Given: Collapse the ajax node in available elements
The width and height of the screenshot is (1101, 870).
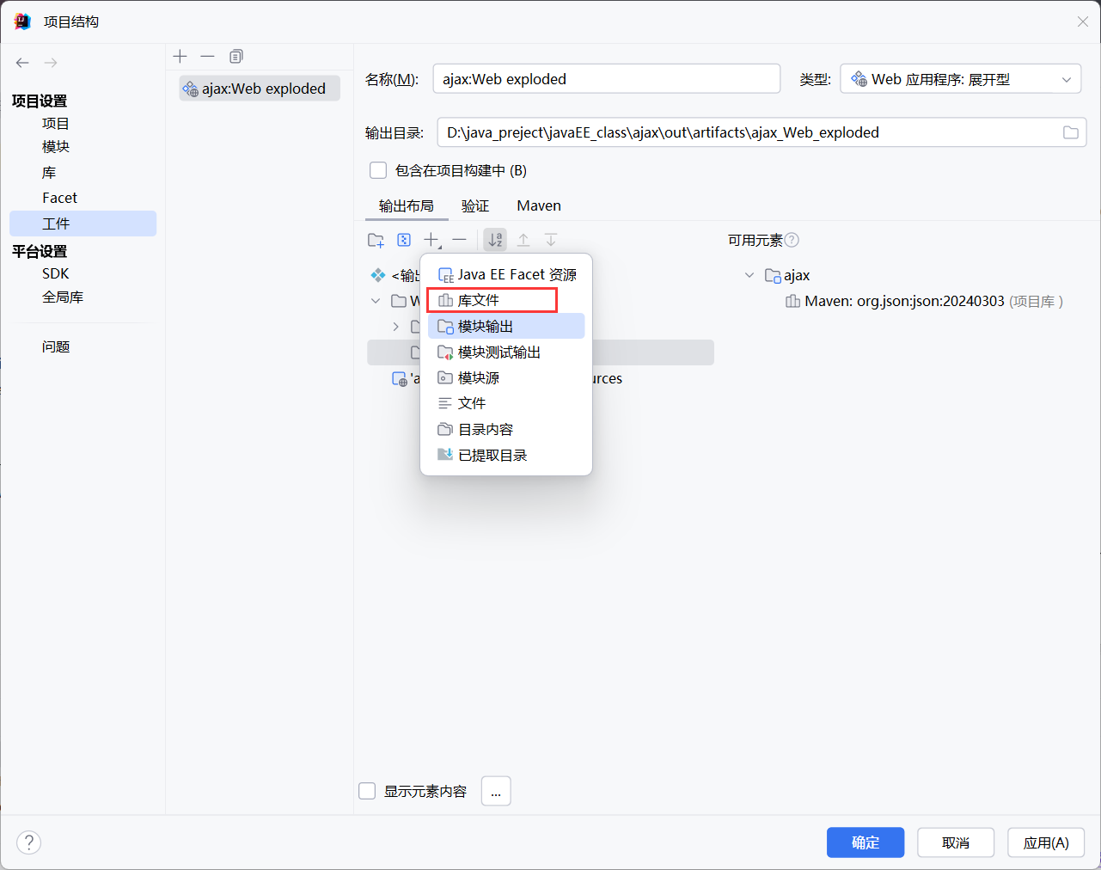Looking at the screenshot, I should (x=749, y=275).
